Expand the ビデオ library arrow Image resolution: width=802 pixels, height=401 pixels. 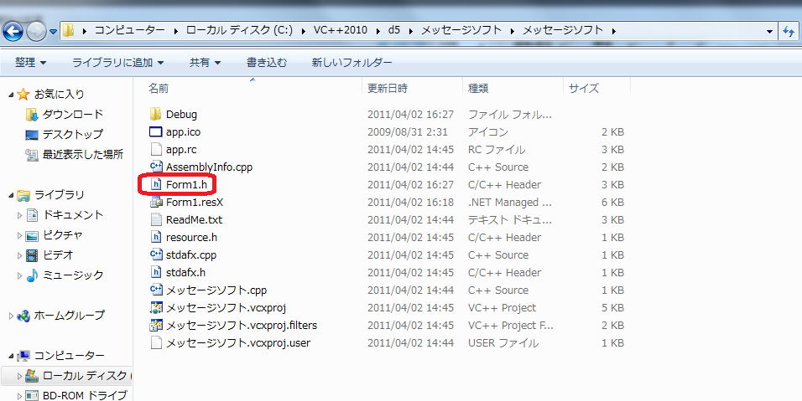tap(20, 255)
